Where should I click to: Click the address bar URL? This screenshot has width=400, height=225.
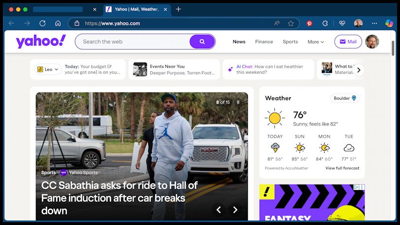[112, 24]
